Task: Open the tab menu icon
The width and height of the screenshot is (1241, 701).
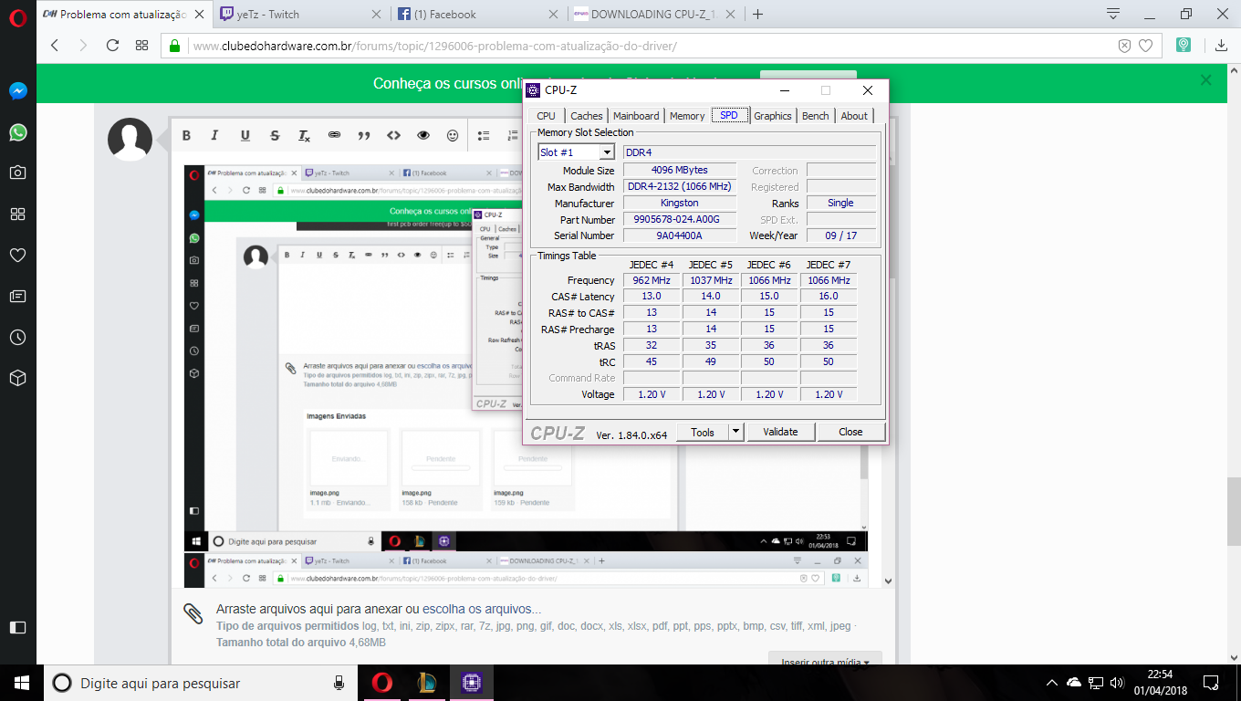Action: (x=1113, y=14)
